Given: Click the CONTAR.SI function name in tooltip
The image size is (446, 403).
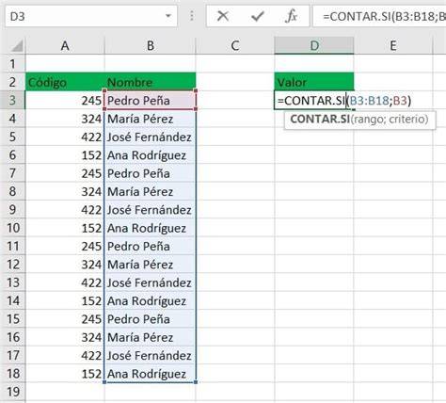Looking at the screenshot, I should (x=320, y=120).
